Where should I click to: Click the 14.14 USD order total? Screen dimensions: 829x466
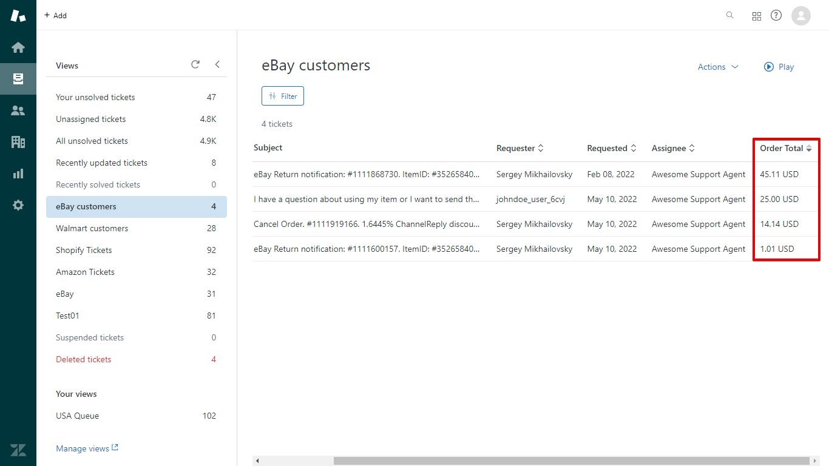tap(779, 224)
